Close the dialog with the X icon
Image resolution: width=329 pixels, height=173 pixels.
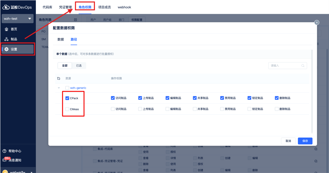point(317,22)
